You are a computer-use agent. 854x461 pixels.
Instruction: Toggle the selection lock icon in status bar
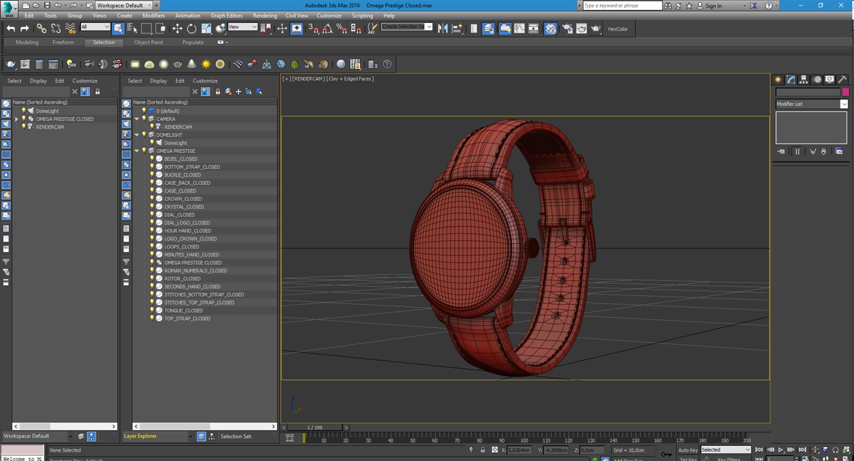tap(483, 450)
